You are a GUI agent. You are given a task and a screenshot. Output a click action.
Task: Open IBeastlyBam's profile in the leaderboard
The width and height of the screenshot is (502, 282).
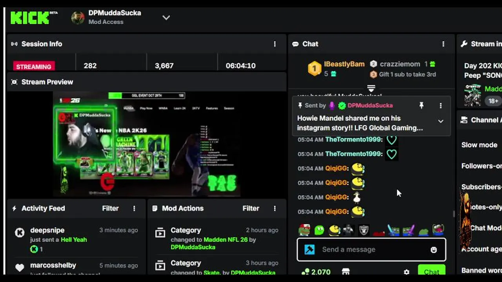click(x=344, y=64)
